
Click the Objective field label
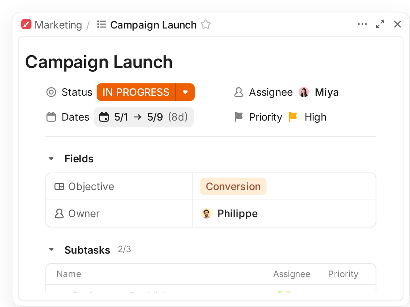[x=91, y=187]
